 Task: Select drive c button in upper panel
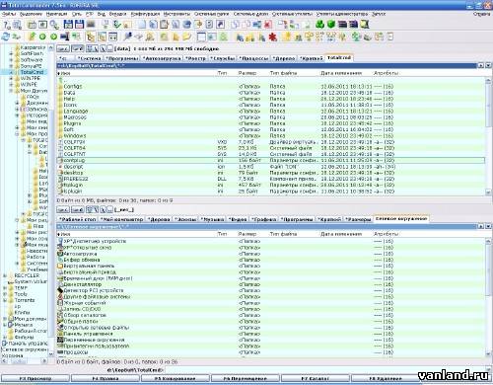63,48
